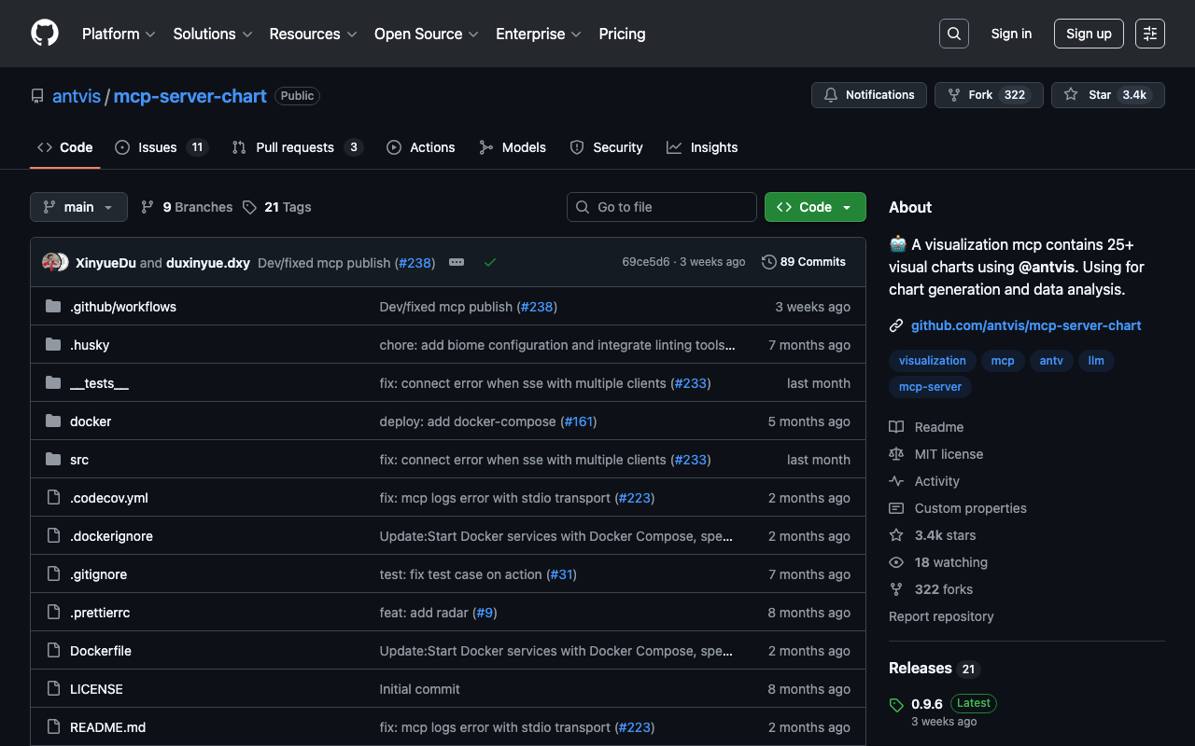Expand the Platform navigation menu
The width and height of the screenshot is (1195, 746).
pyautogui.click(x=119, y=34)
